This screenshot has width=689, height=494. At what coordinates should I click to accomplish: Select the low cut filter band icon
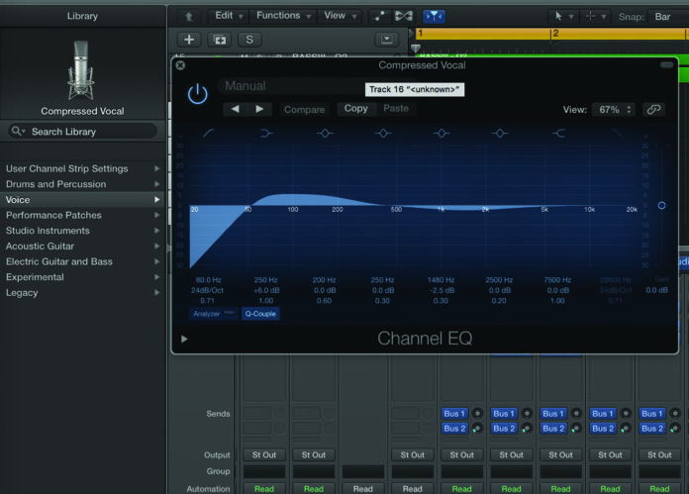click(x=208, y=134)
